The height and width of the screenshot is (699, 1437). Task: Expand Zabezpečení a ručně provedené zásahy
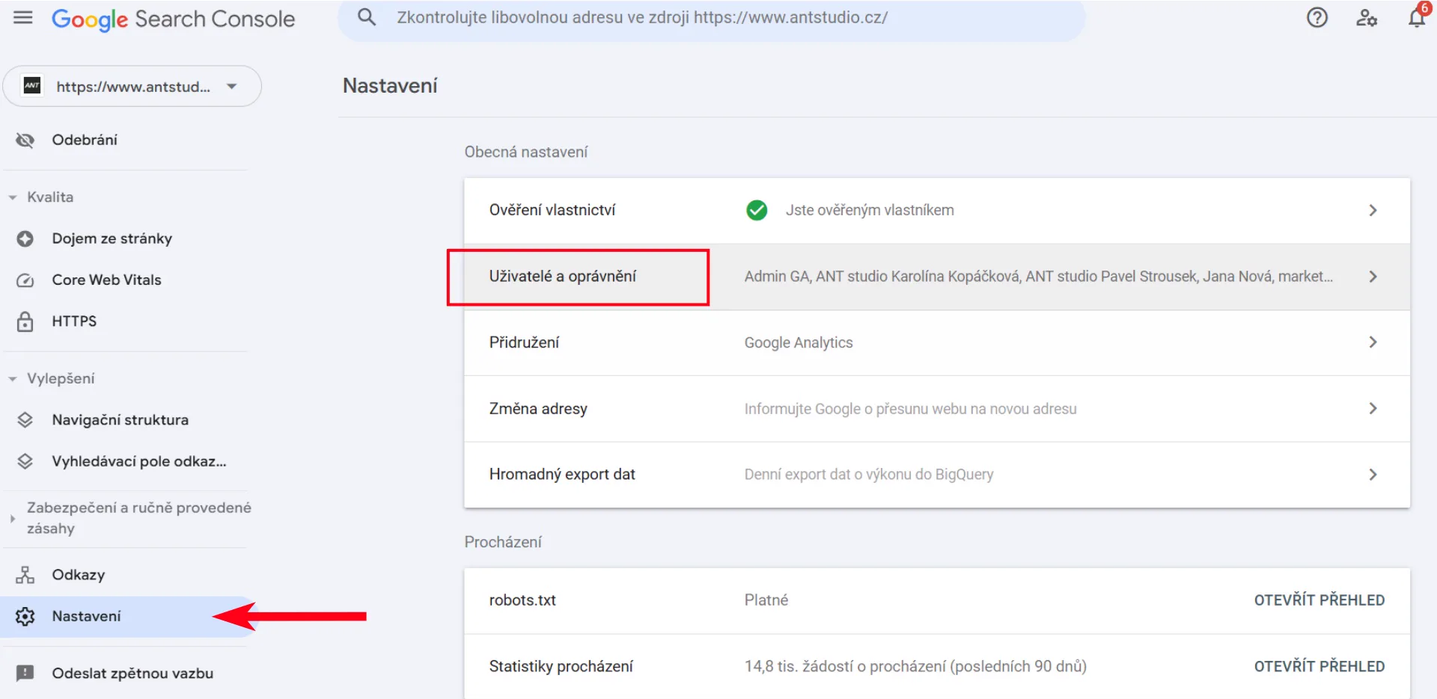coord(13,518)
